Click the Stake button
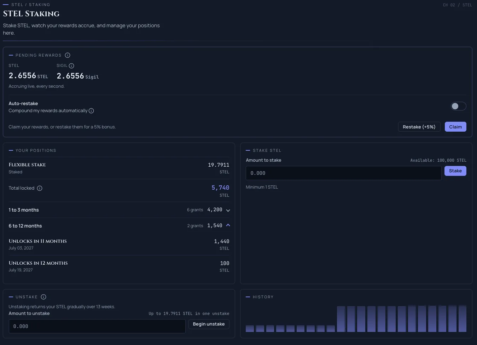This screenshot has height=345, width=477. tap(455, 171)
